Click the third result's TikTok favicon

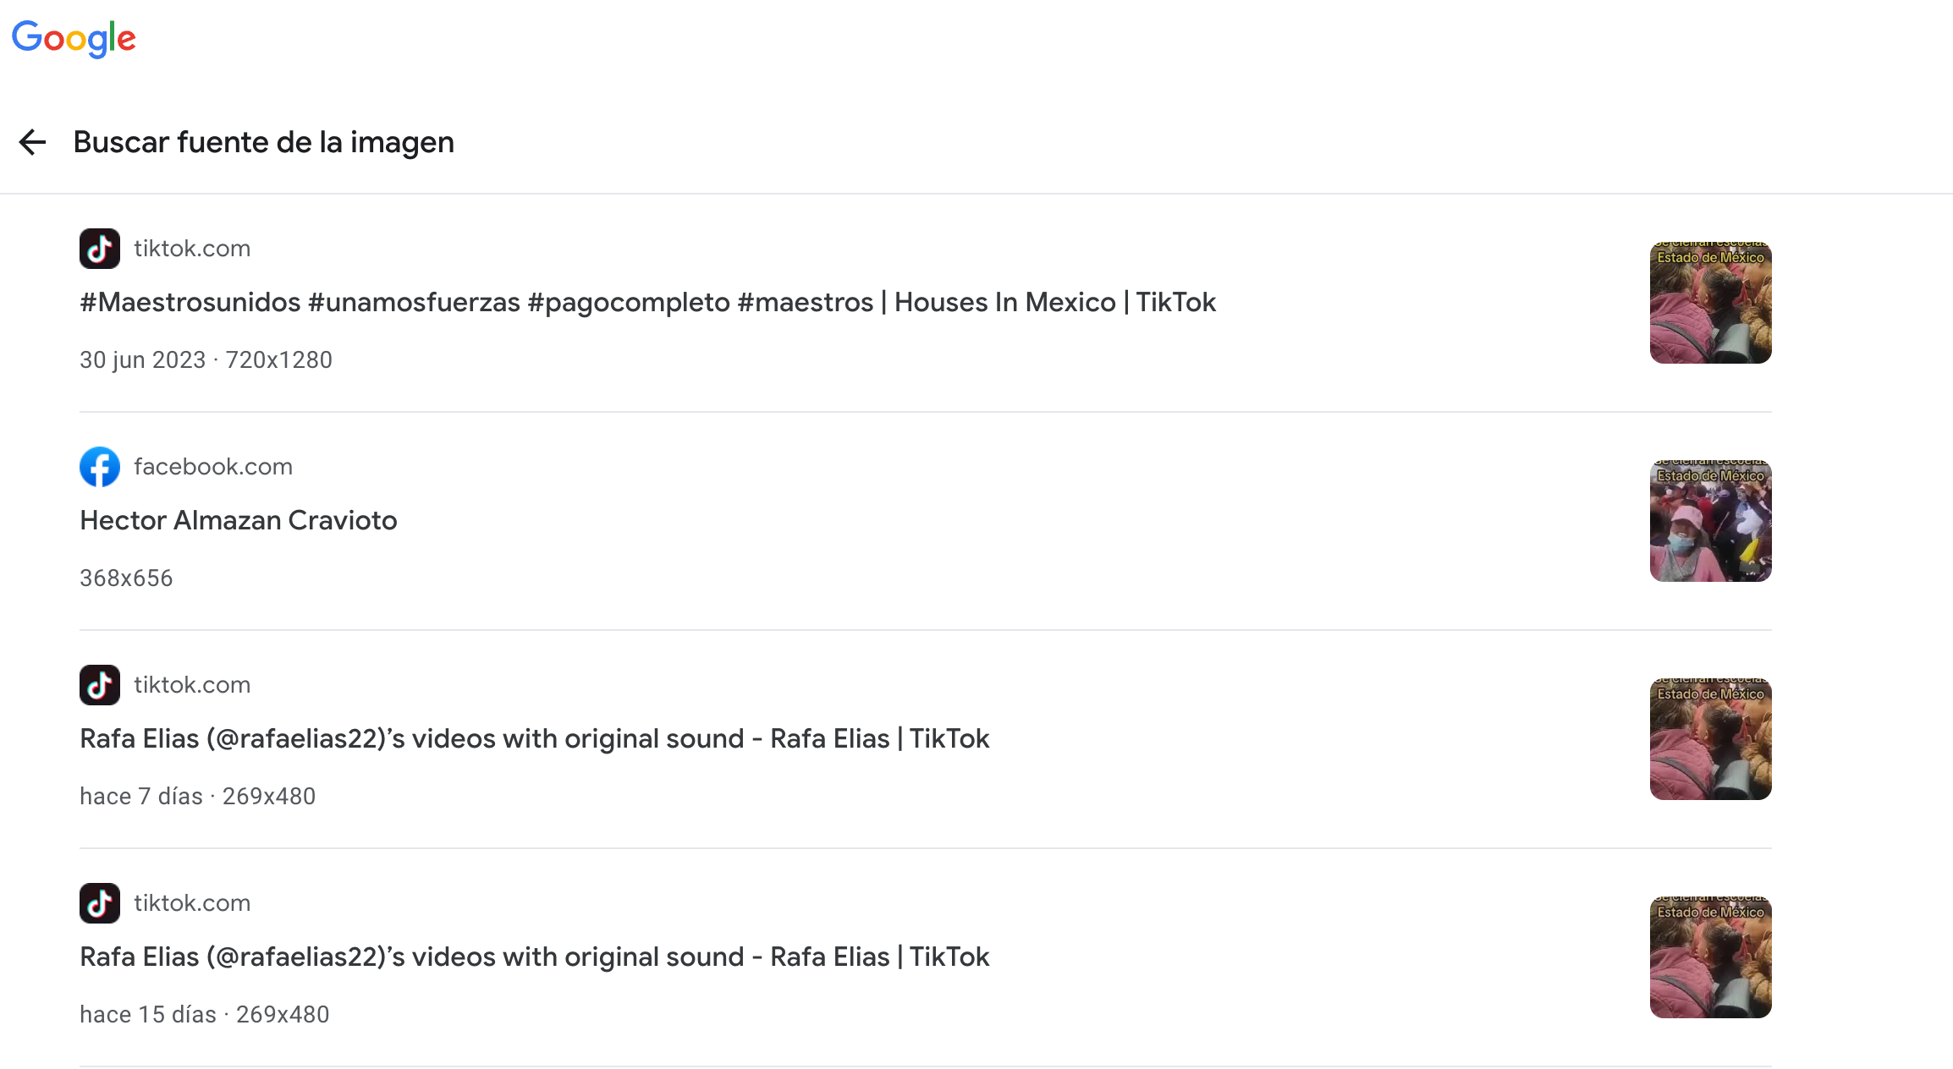100,685
